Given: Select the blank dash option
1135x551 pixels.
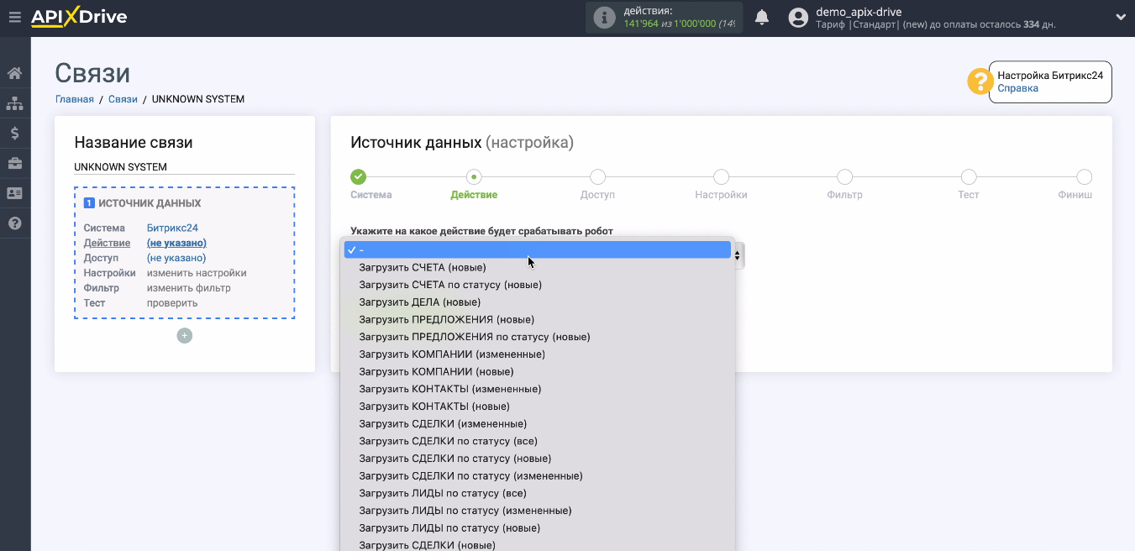Looking at the screenshot, I should point(538,250).
